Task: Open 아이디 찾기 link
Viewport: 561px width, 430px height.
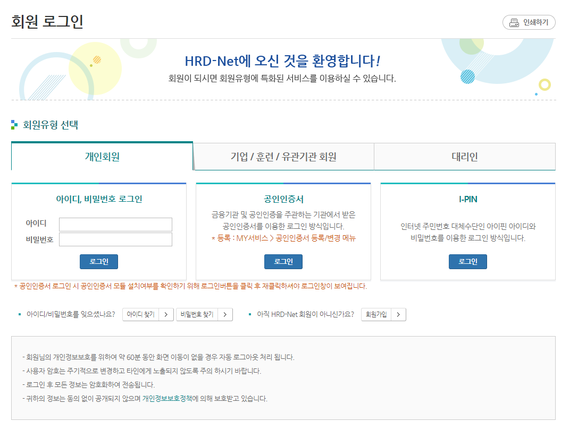Action: click(140, 314)
